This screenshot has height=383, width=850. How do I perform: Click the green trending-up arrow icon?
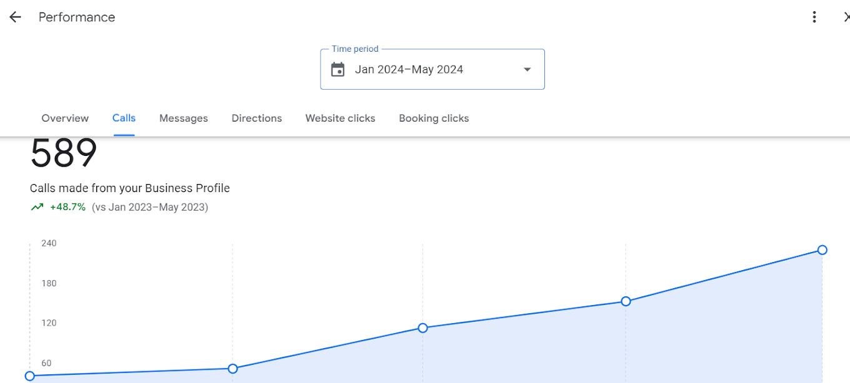pos(37,207)
